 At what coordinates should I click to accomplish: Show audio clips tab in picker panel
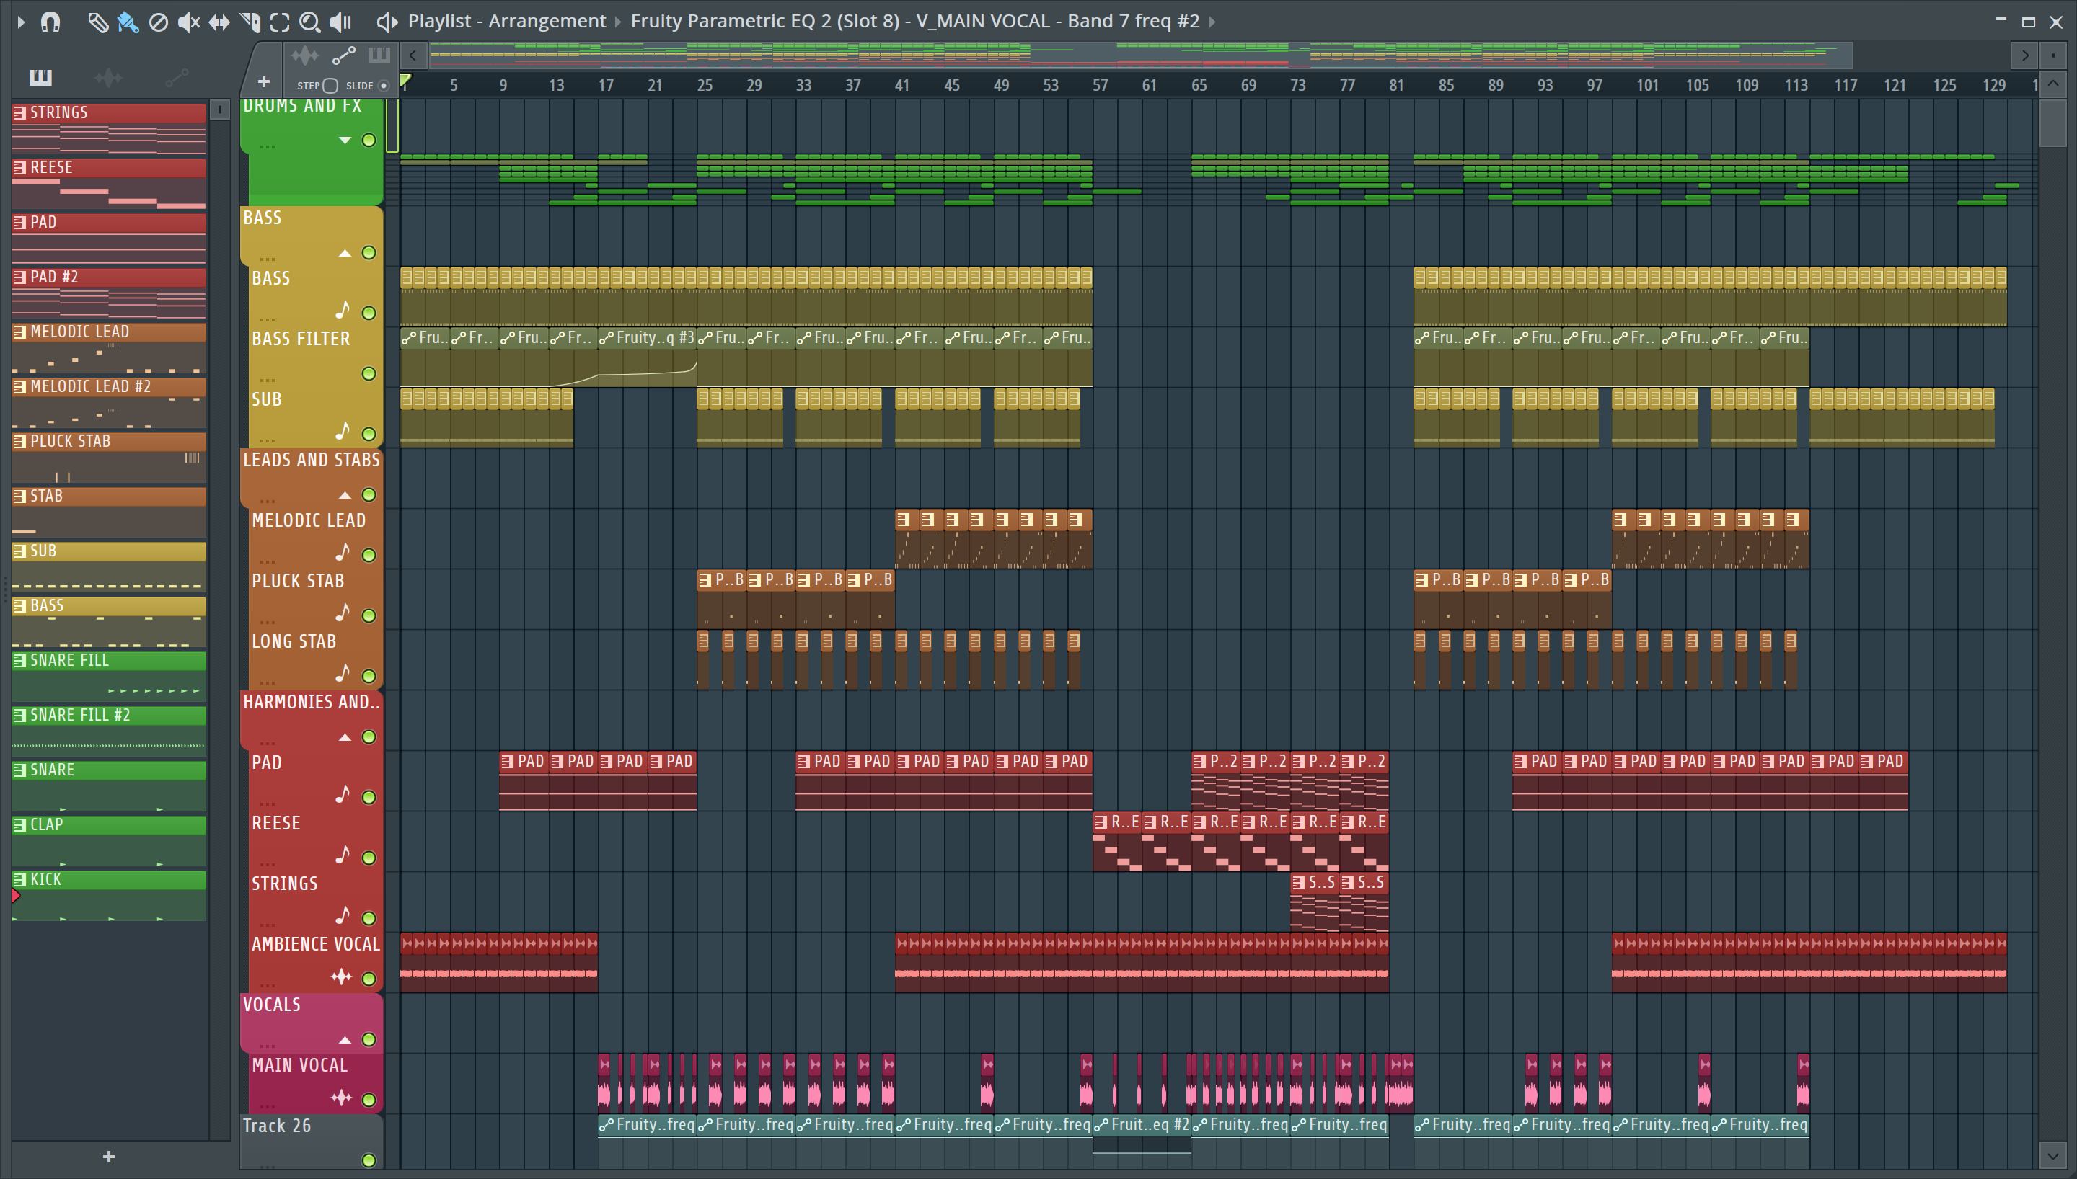point(109,77)
